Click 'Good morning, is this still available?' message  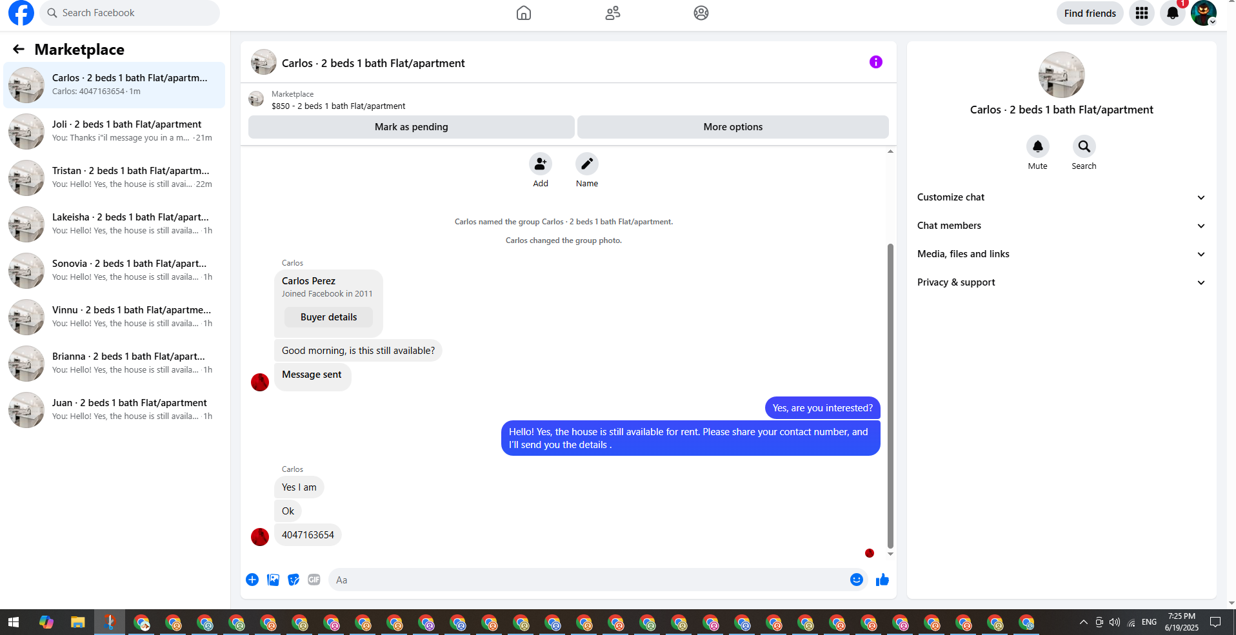(x=358, y=351)
